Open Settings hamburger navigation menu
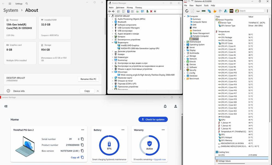 coord(10,4)
